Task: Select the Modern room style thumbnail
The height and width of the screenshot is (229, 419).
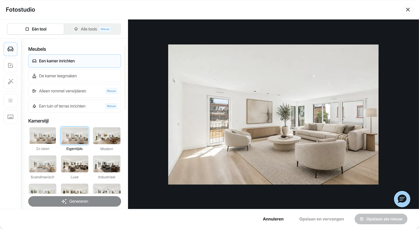Action: pos(107,136)
